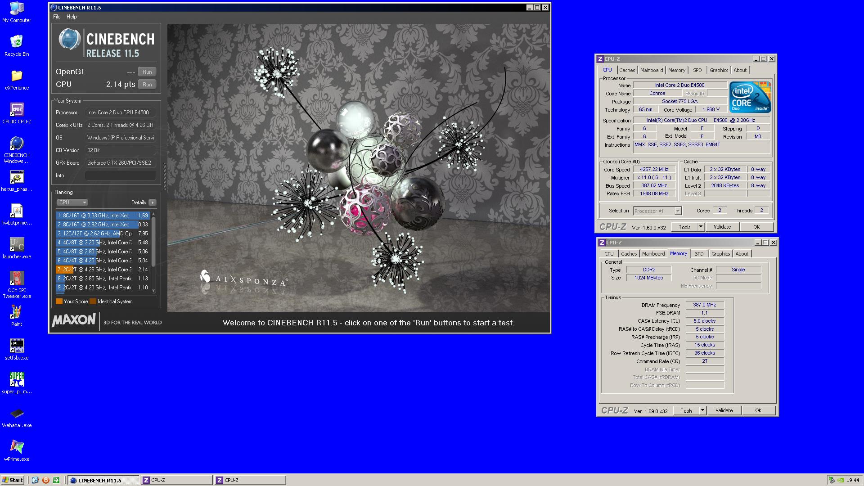864x486 pixels.
Task: Open Processor #1 selection dropdown
Action: coord(657,211)
